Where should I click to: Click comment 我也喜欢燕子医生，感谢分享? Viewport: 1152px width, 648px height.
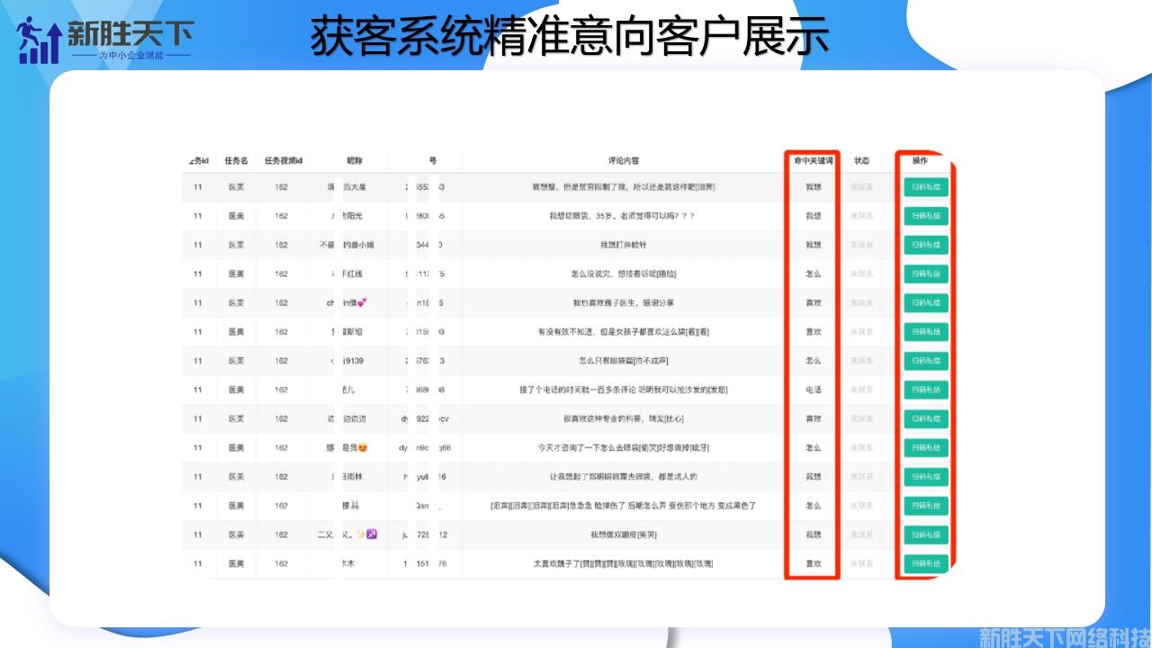click(x=623, y=303)
